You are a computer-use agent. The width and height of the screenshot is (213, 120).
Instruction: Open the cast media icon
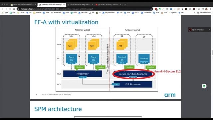pos(199,9)
